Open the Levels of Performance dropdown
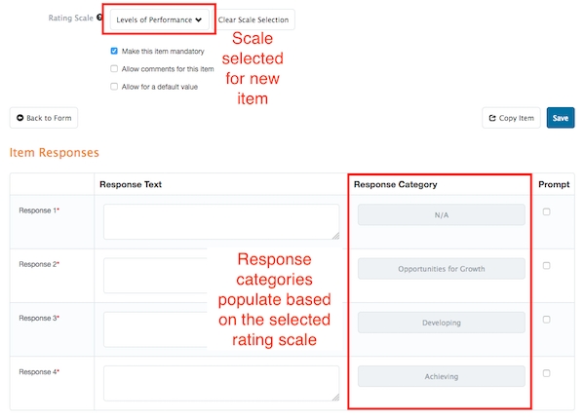Image resolution: width=585 pixels, height=420 pixels. (159, 19)
